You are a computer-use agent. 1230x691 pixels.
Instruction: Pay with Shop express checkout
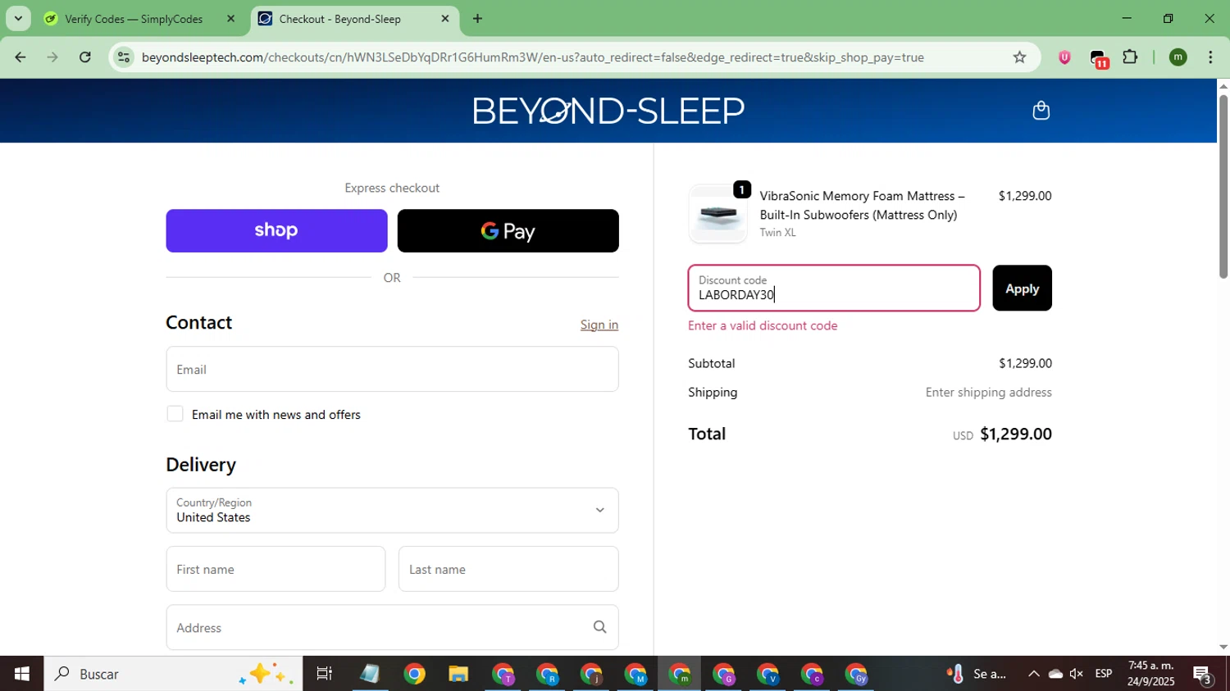tap(276, 230)
